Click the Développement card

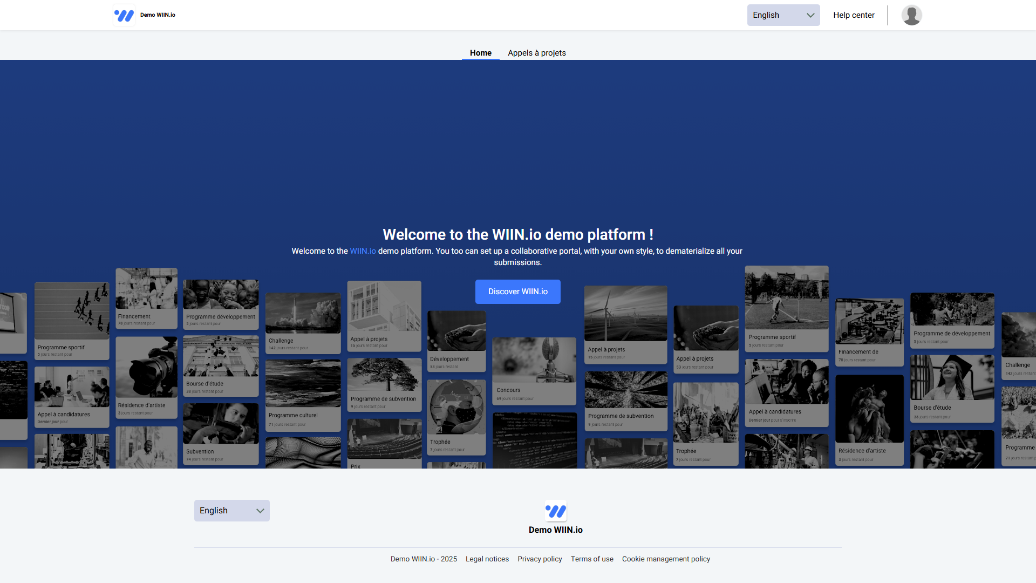click(456, 341)
